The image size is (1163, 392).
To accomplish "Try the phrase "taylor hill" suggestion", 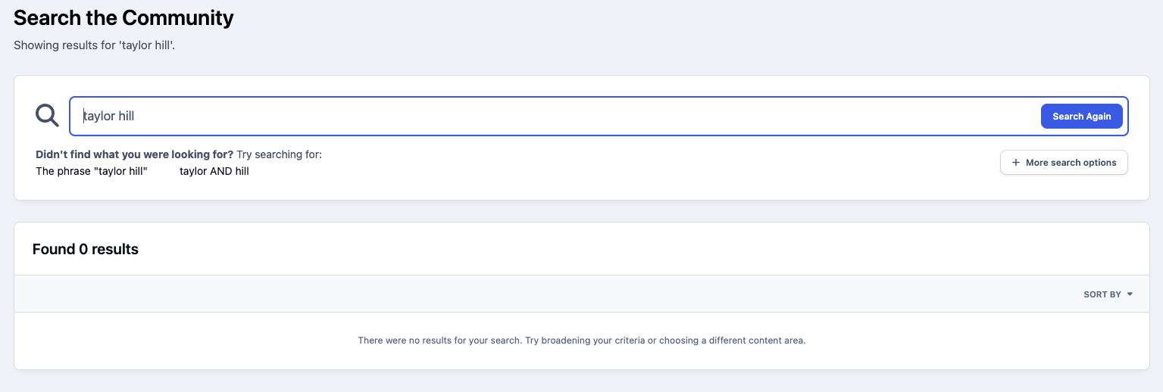I will [x=92, y=171].
